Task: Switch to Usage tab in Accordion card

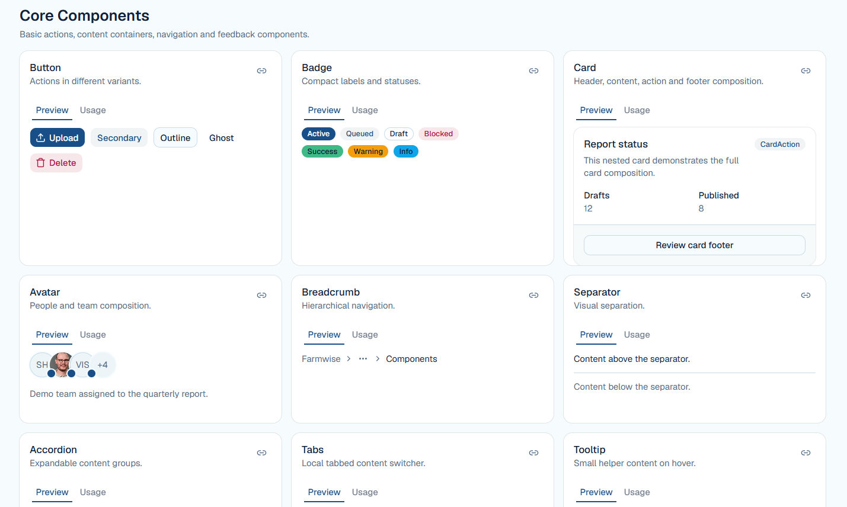Action: pyautogui.click(x=93, y=492)
